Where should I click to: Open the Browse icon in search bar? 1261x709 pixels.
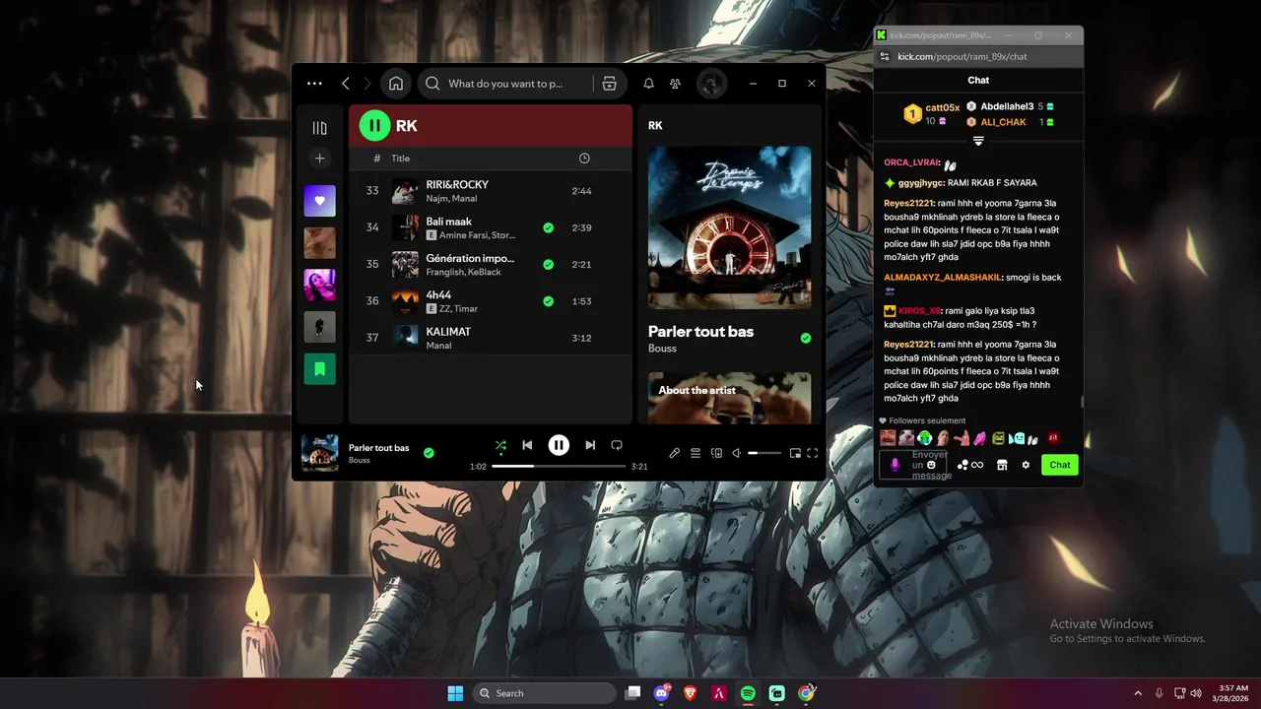tap(610, 84)
